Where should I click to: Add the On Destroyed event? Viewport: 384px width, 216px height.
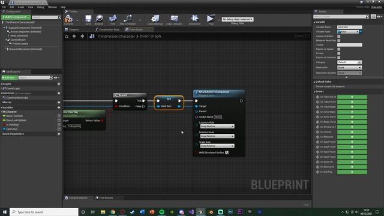point(352,167)
